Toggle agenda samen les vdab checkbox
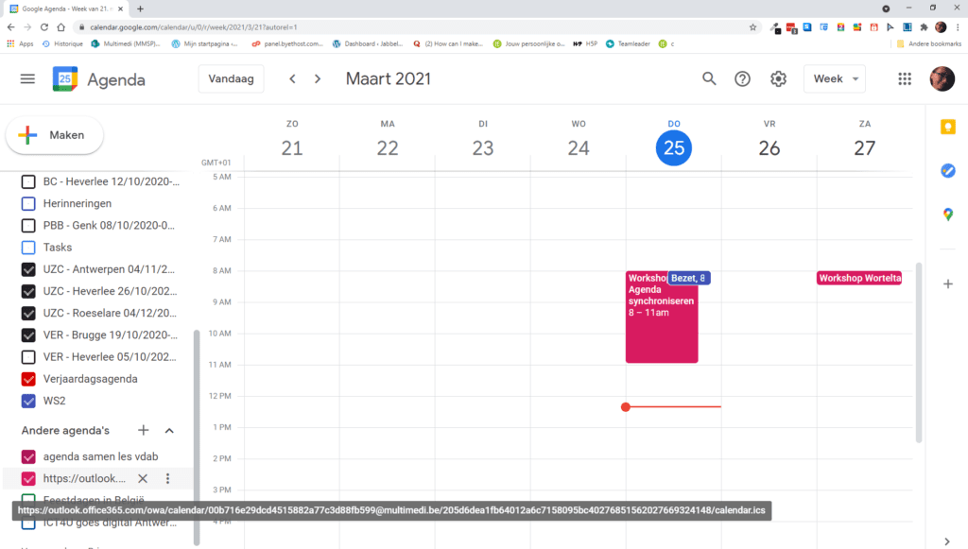Image resolution: width=968 pixels, height=549 pixels. point(28,456)
